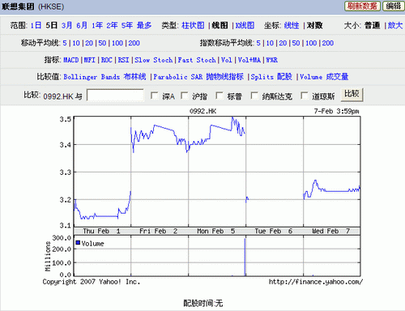Enlarge the chart with 放大
405x311 pixels.
point(395,26)
